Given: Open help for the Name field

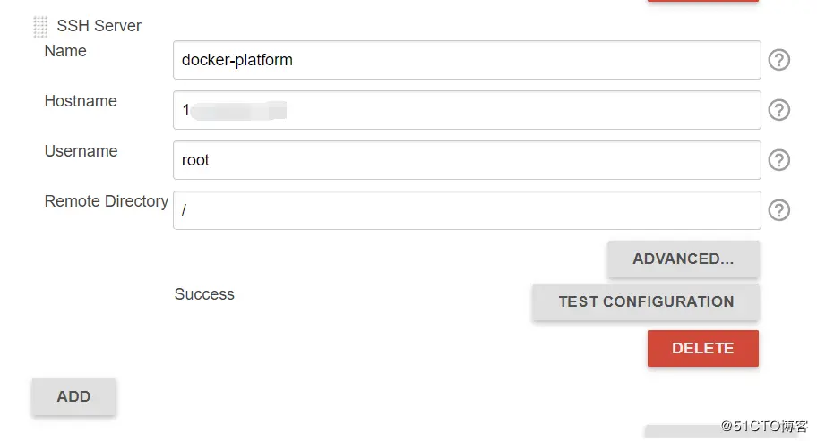Looking at the screenshot, I should 779,60.
